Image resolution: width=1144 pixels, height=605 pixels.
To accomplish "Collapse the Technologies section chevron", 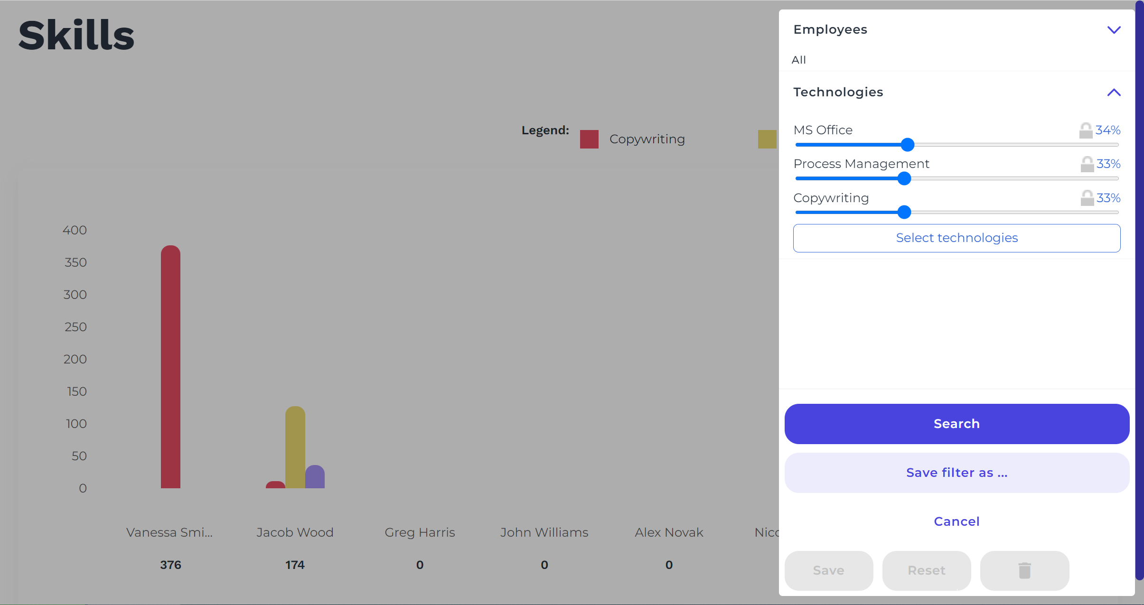I will [1114, 93].
